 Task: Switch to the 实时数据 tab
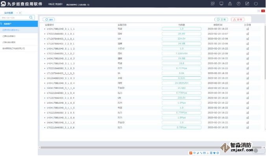click(9, 13)
